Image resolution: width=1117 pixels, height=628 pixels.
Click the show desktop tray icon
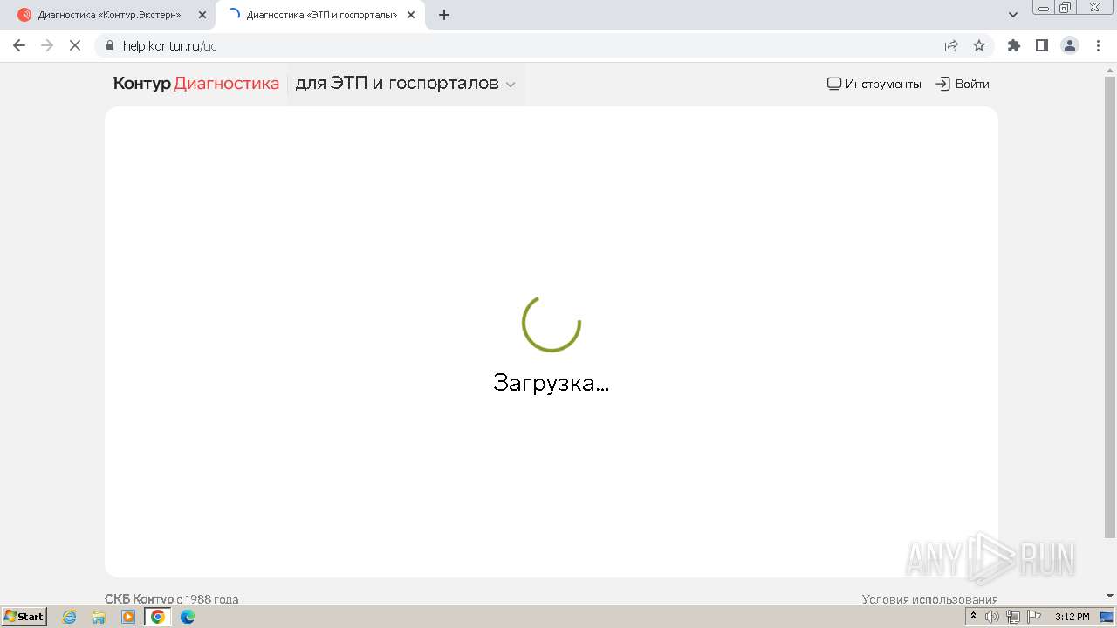coord(1107,617)
